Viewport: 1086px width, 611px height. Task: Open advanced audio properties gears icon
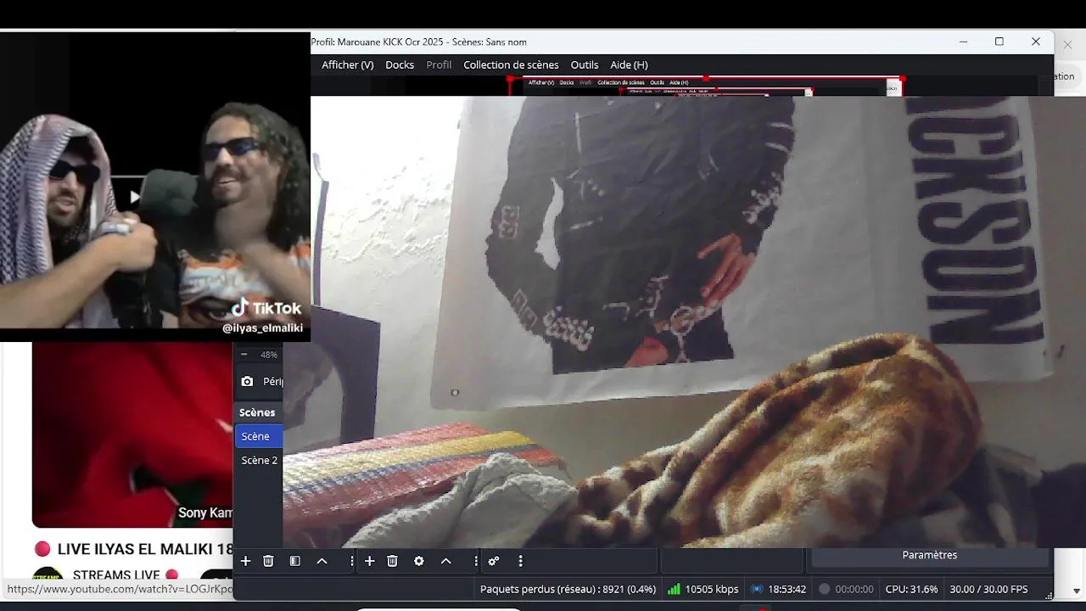click(493, 561)
